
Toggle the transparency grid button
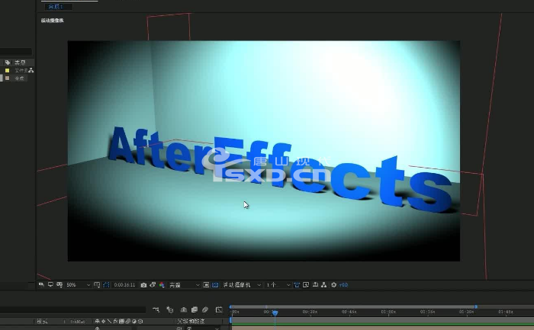tap(215, 285)
